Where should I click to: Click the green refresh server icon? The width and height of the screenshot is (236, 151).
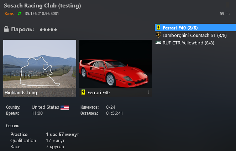pyautogui.click(x=20, y=14)
